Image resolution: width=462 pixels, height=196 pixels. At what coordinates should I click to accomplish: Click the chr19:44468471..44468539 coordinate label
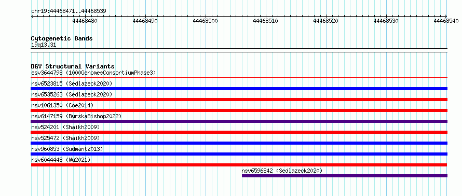pyautogui.click(x=69, y=11)
